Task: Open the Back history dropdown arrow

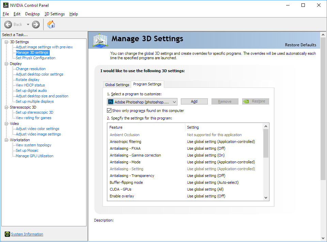Action: coord(28,25)
